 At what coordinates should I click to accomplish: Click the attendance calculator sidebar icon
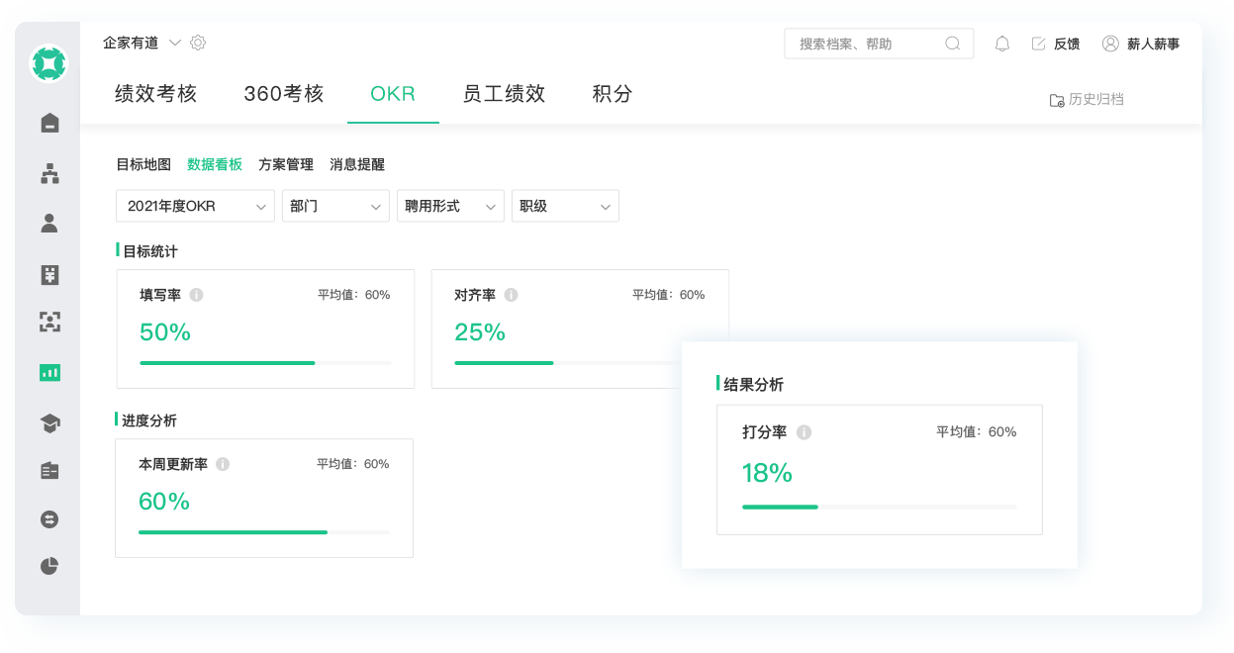(48, 274)
